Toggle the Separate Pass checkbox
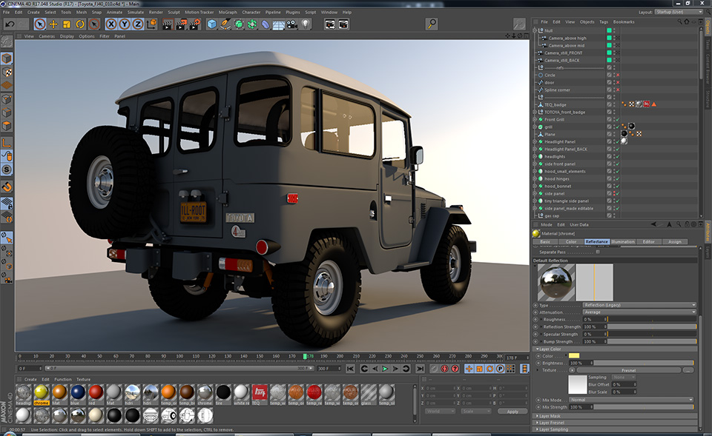 tap(598, 252)
